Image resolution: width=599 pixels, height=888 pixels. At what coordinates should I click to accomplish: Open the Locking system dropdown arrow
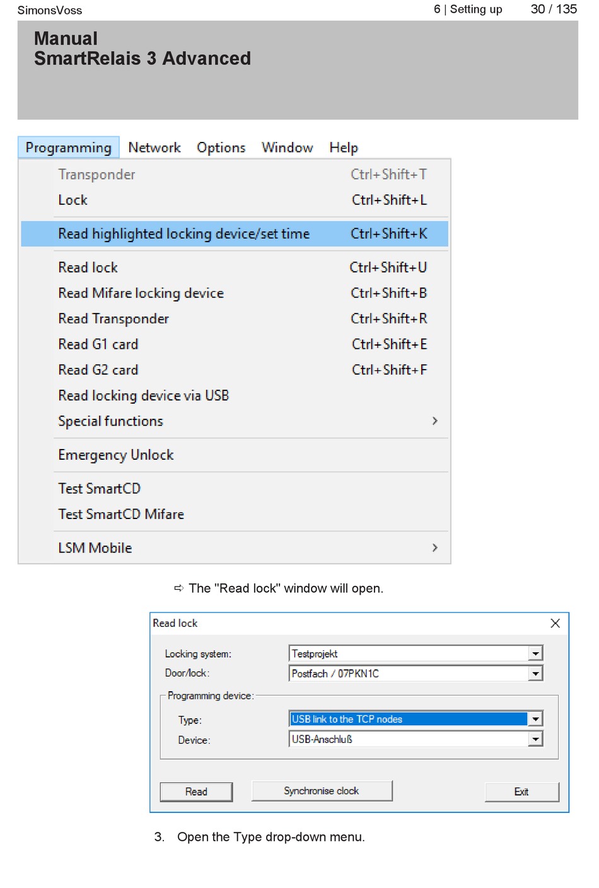(535, 653)
